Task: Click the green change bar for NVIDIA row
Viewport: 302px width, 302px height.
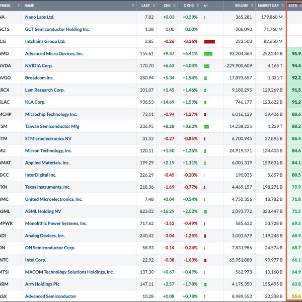Action: pyautogui.click(x=206, y=66)
